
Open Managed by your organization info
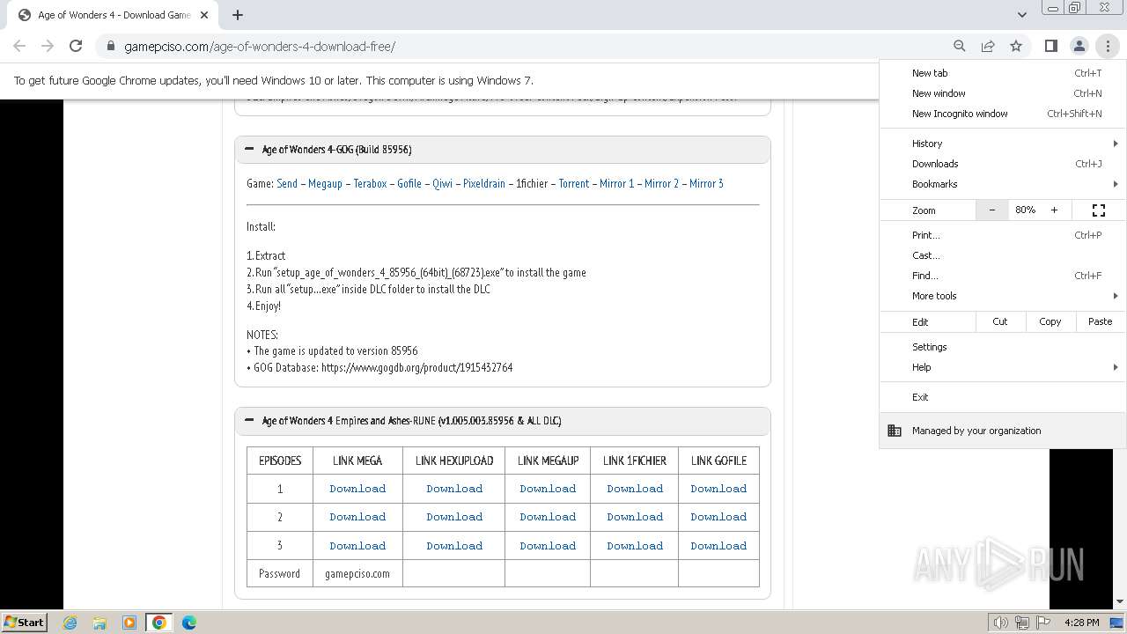tap(1003, 431)
